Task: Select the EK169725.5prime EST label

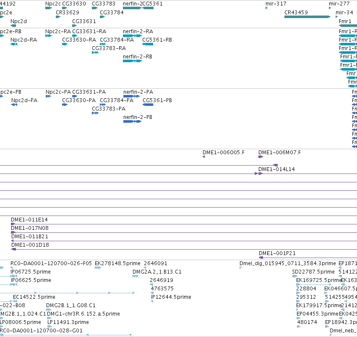Action: pyautogui.click(x=319, y=280)
